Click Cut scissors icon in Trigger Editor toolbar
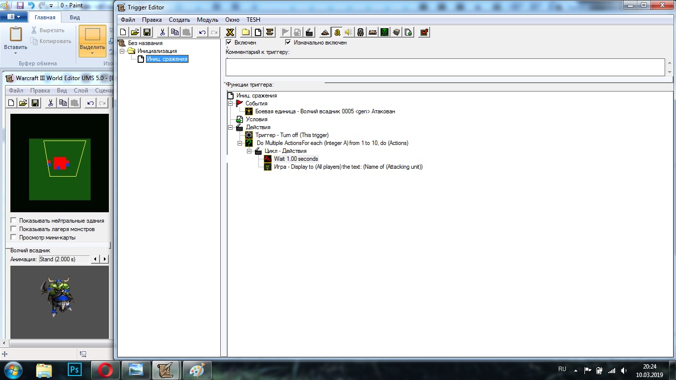The image size is (676, 380). pos(162,32)
